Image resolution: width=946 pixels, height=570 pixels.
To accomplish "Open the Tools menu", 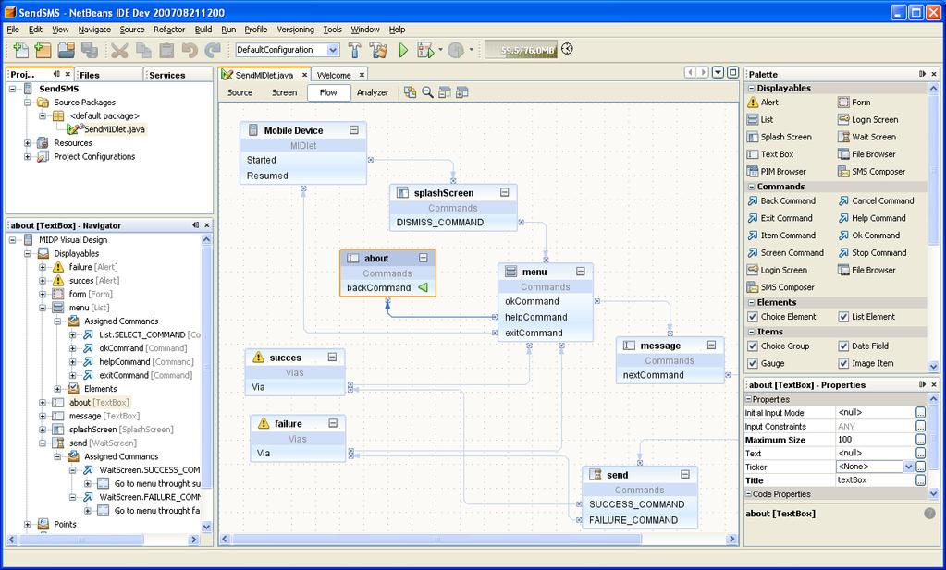I will (332, 30).
